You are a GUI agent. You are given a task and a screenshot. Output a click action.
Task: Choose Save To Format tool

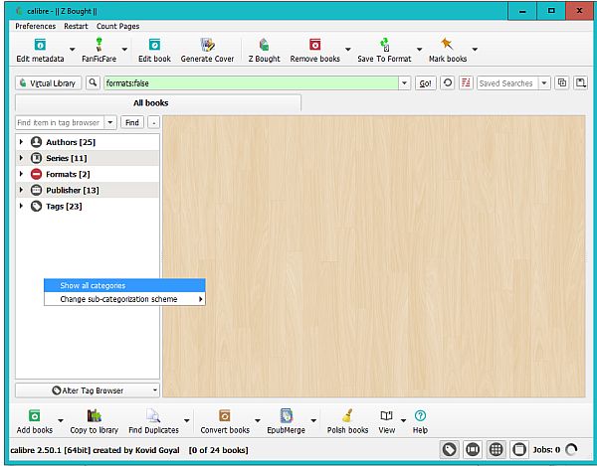384,50
